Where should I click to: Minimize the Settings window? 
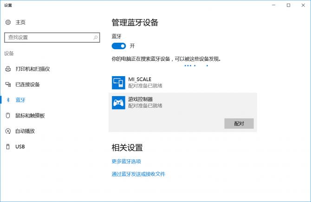coord(274,5)
